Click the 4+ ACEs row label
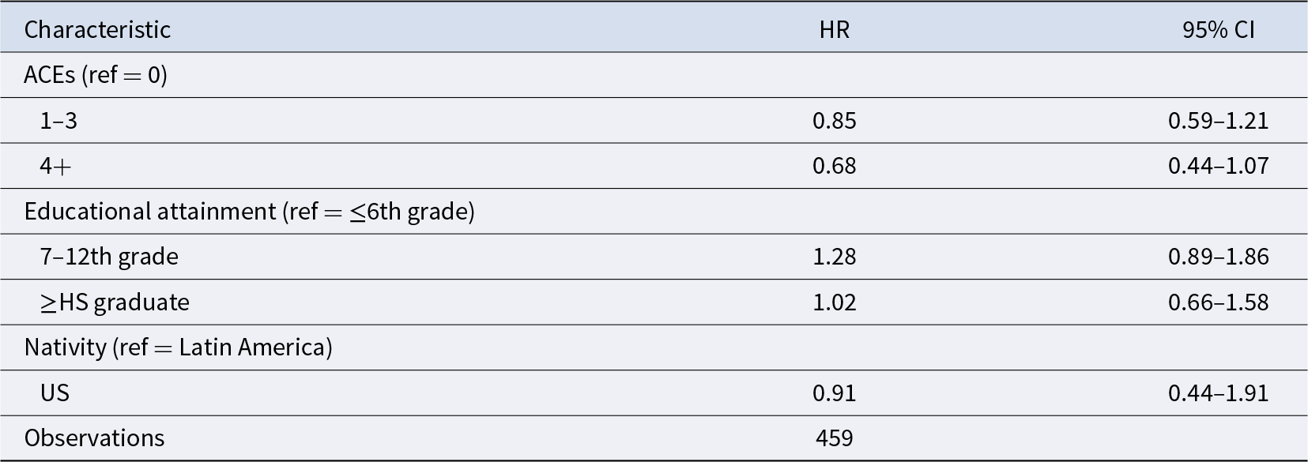The height and width of the screenshot is (462, 1308). pyautogui.click(x=56, y=166)
